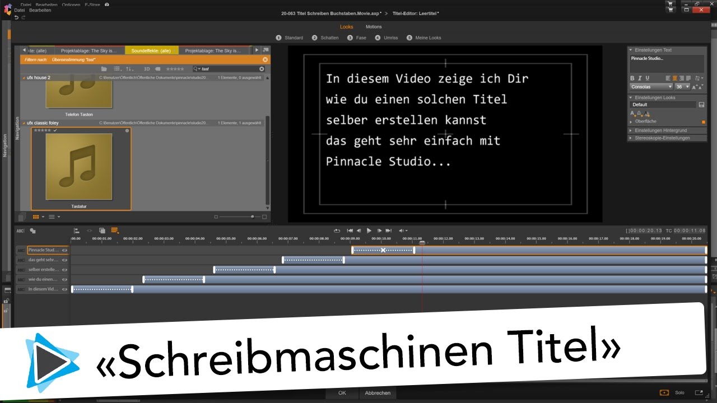This screenshot has height=403, width=717.
Task: Open the library tags filter
Action: tap(157, 69)
